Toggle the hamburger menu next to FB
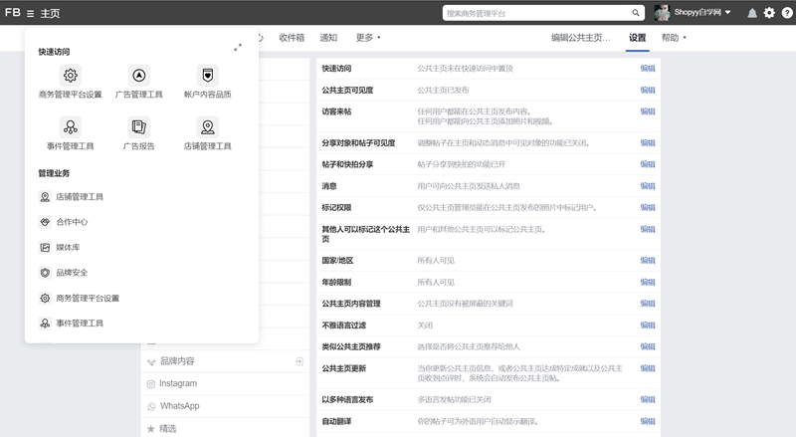 pos(30,13)
